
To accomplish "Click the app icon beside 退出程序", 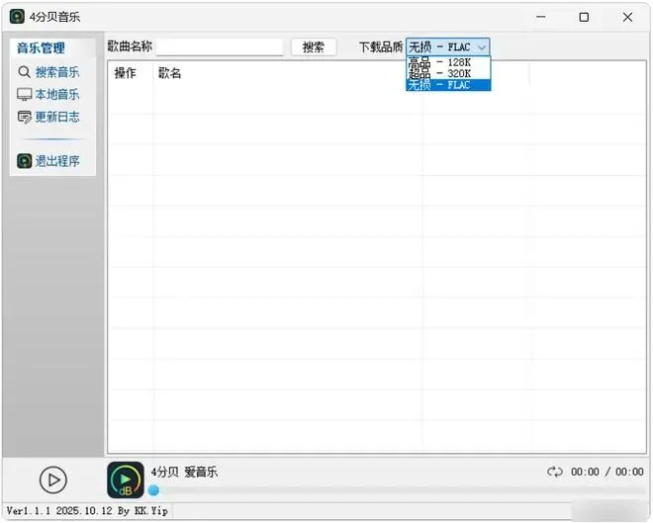I will pyautogui.click(x=24, y=161).
